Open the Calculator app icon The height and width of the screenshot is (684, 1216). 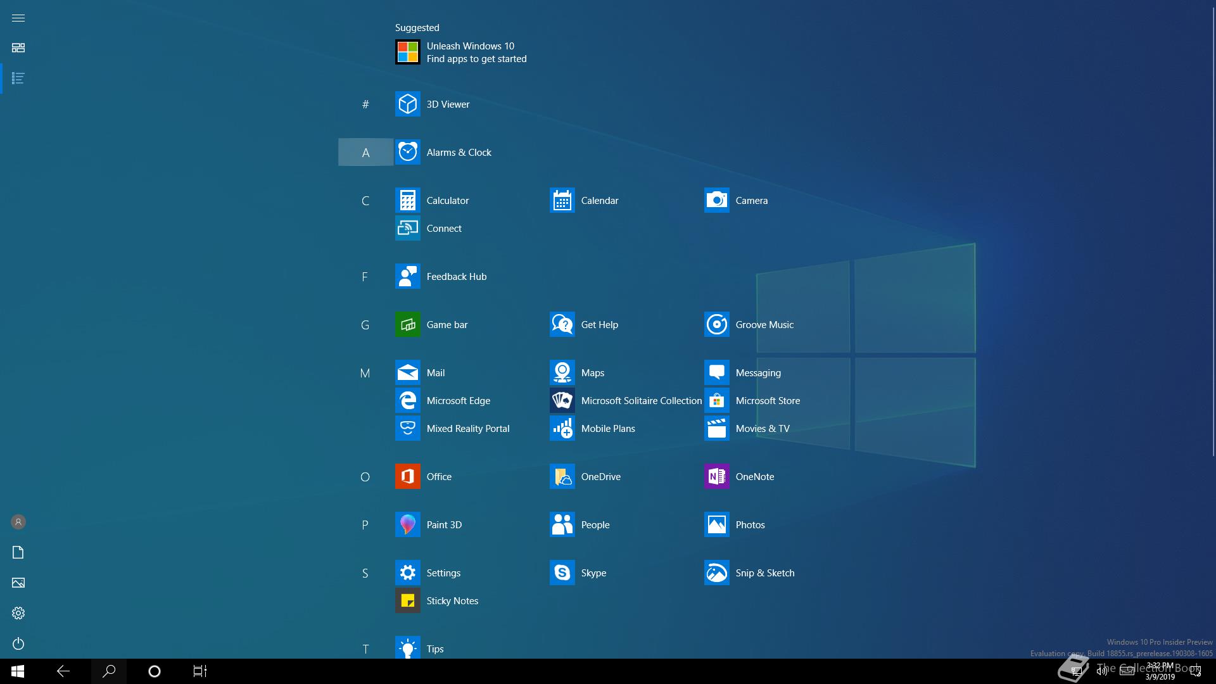coord(407,200)
